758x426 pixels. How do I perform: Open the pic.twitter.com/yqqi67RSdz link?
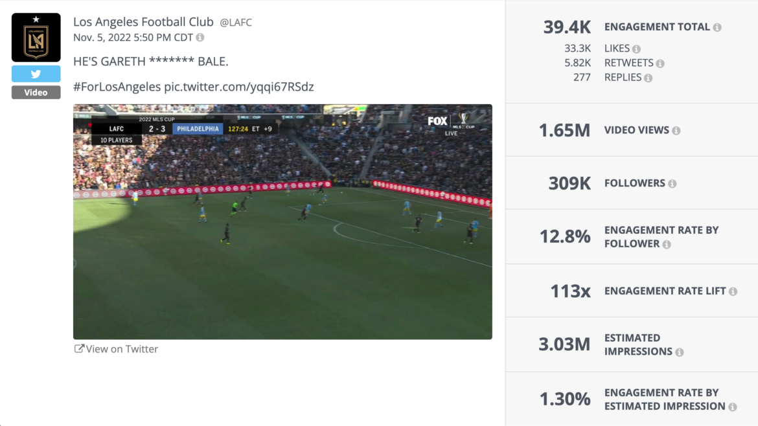[238, 87]
